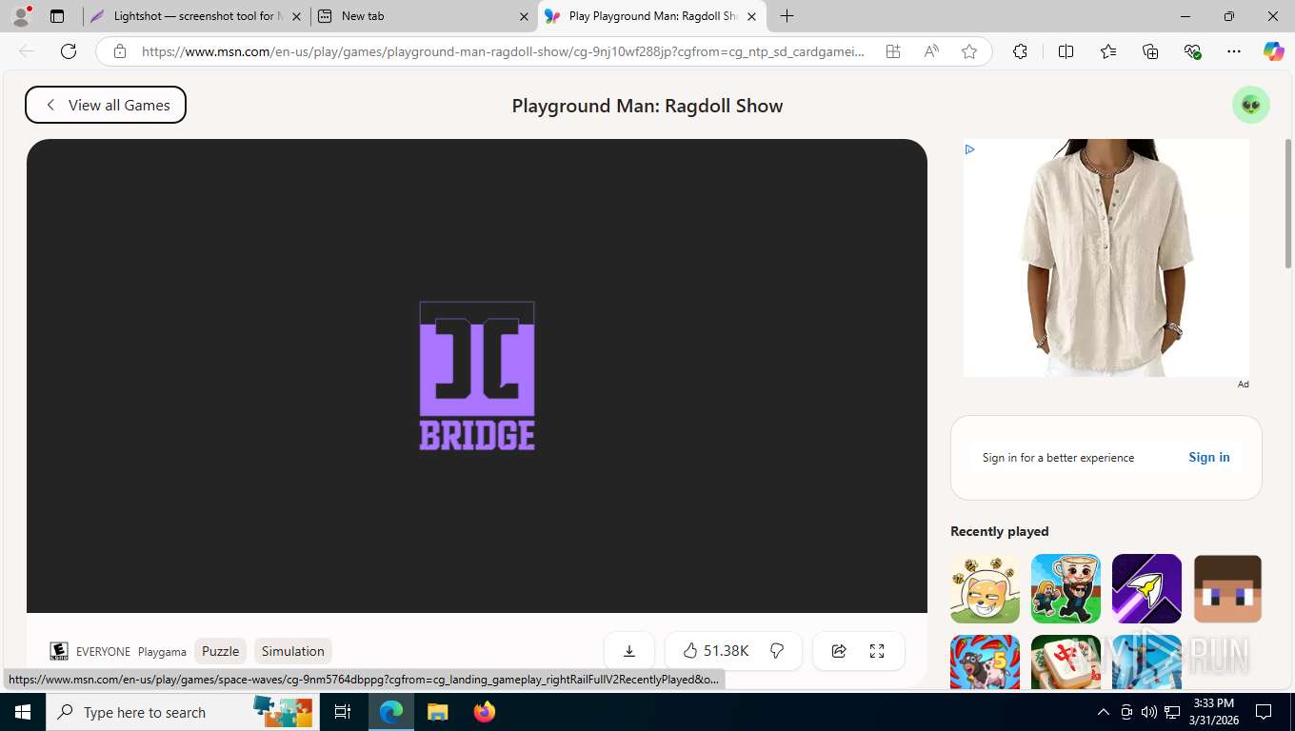Launch Copilot sidebar icon
Image resolution: width=1295 pixels, height=731 pixels.
1274,51
